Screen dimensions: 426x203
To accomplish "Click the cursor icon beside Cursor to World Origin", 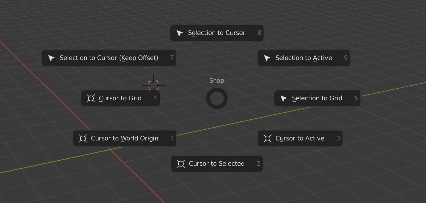I will (x=83, y=138).
